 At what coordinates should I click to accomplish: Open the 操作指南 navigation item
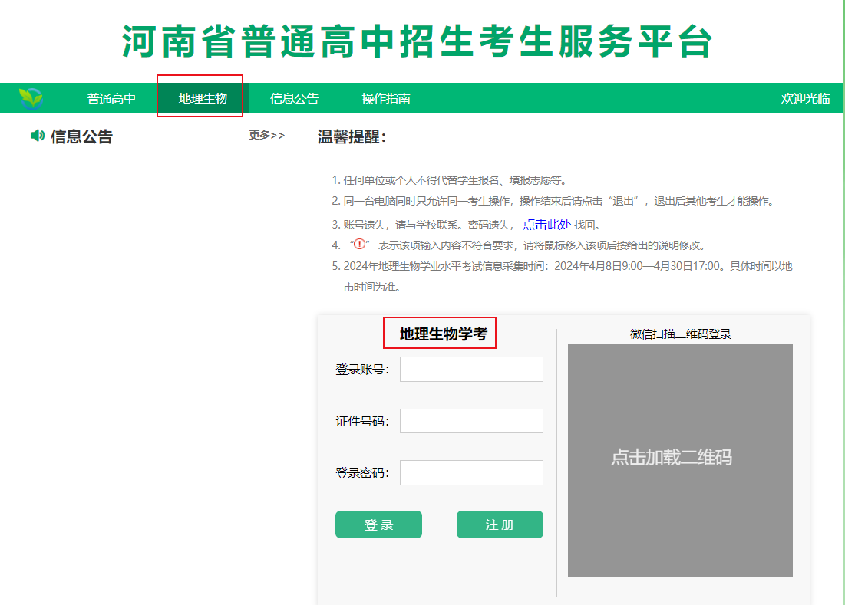(385, 98)
